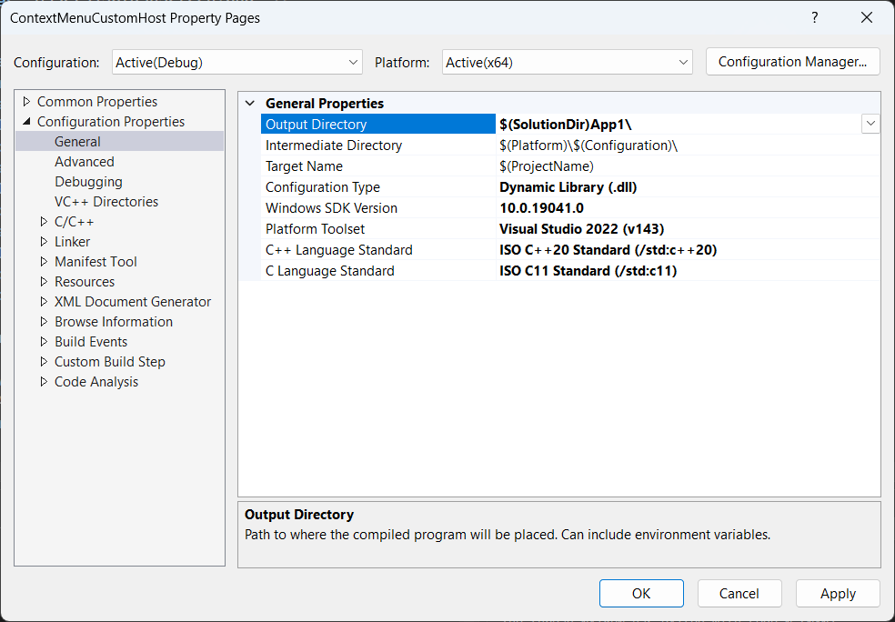Open Configuration Manager

(792, 62)
